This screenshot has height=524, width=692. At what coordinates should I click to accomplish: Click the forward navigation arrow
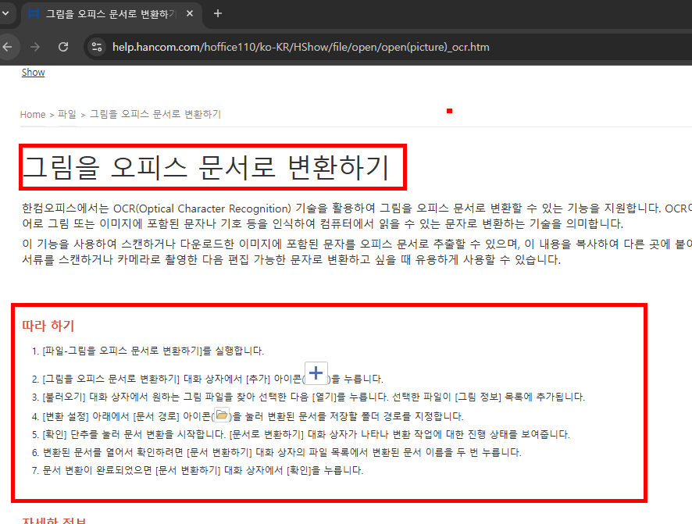point(34,47)
